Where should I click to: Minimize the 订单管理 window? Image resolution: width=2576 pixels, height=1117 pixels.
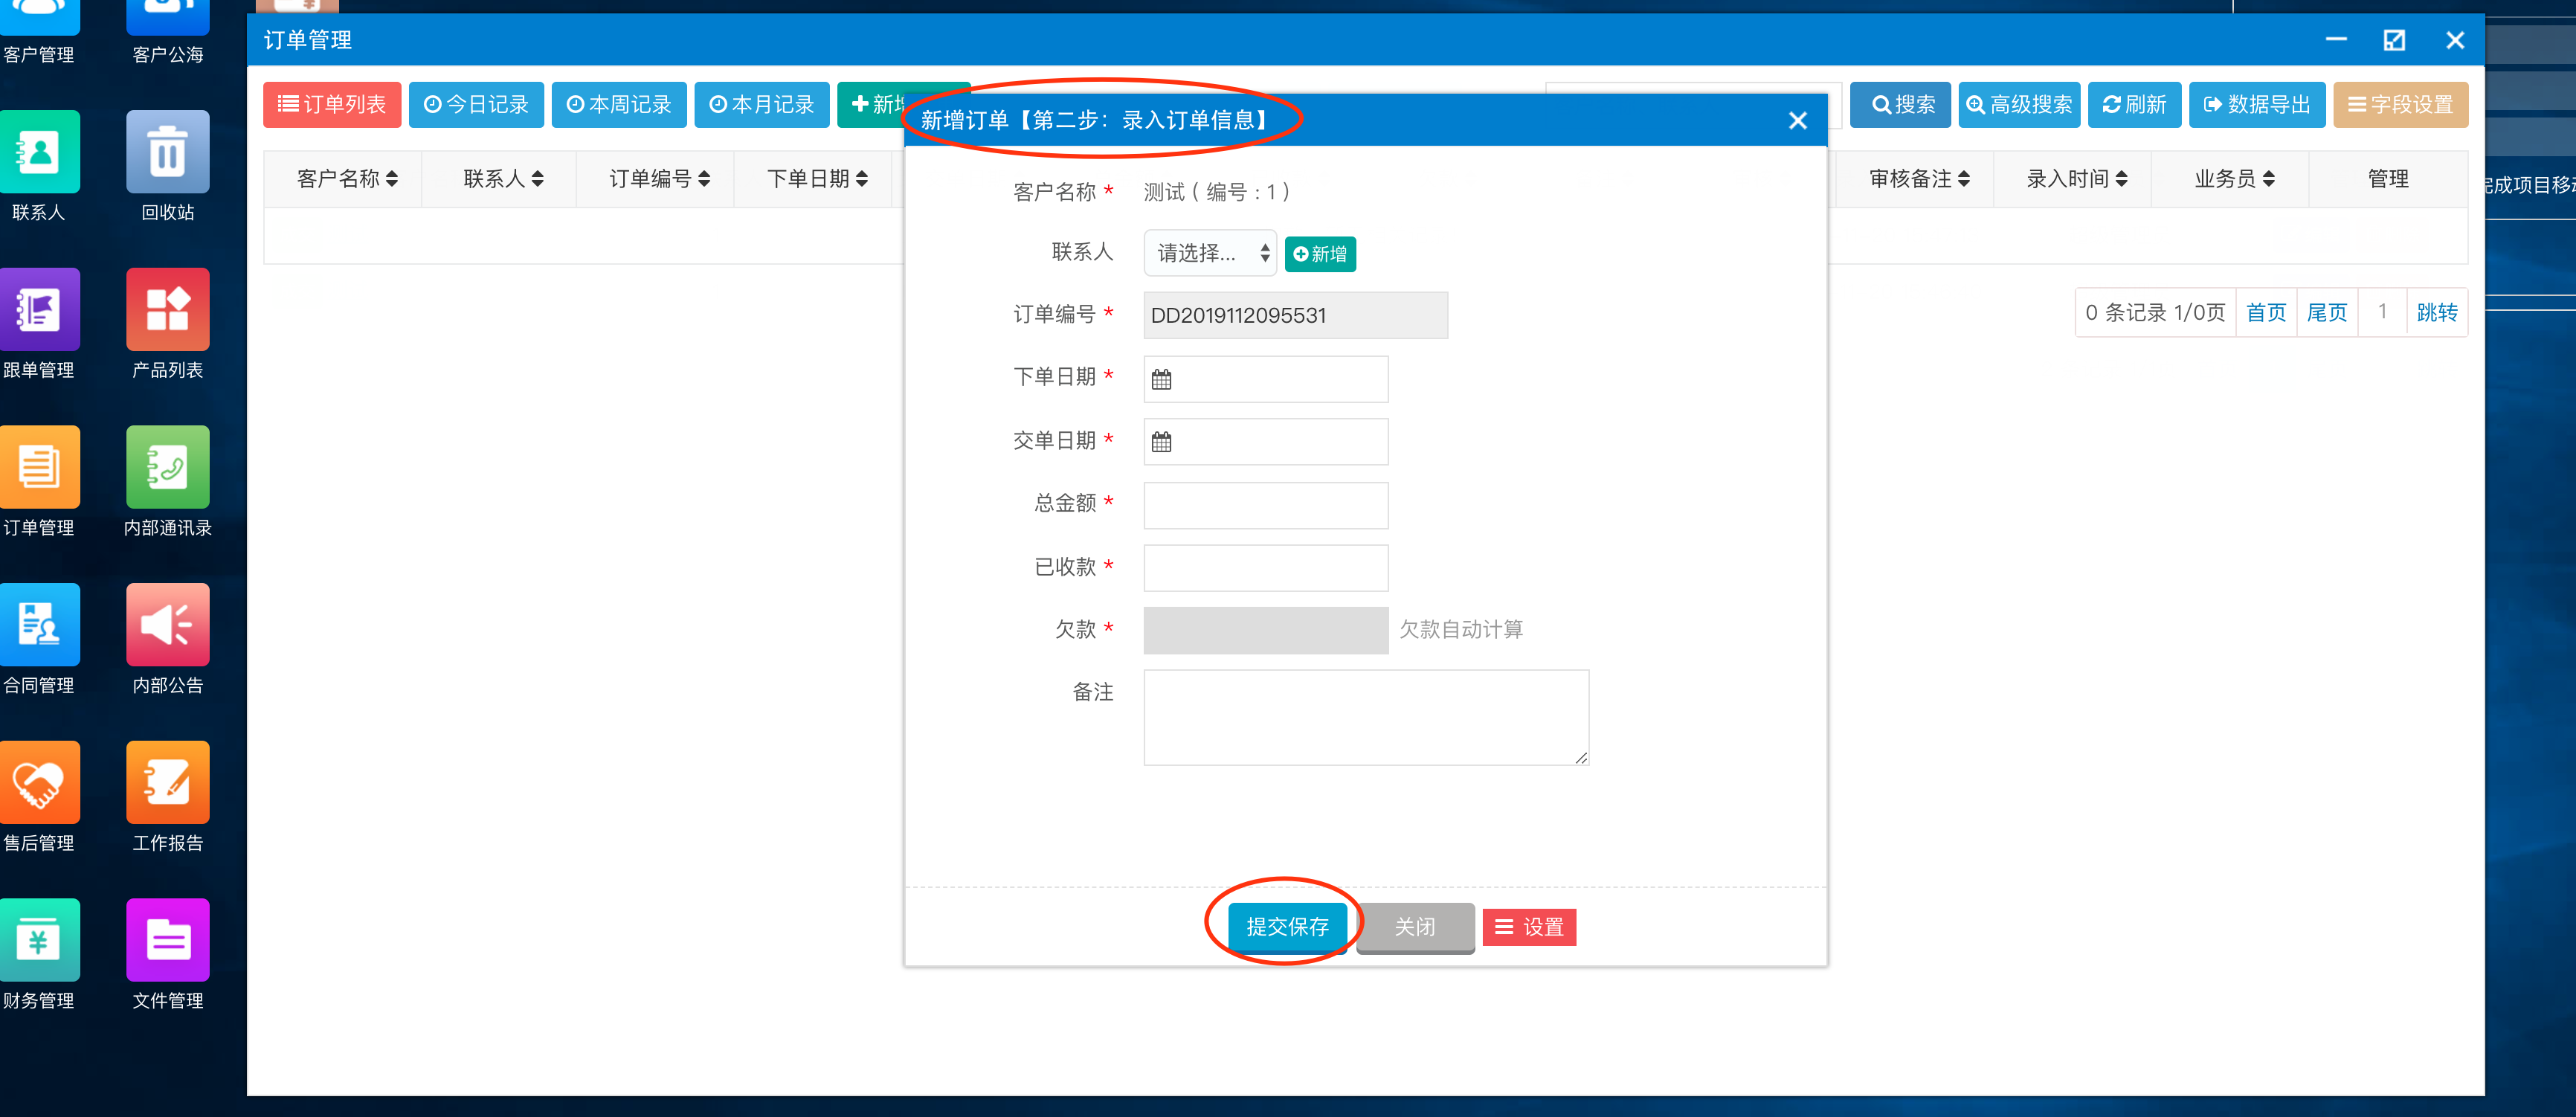point(2336,40)
